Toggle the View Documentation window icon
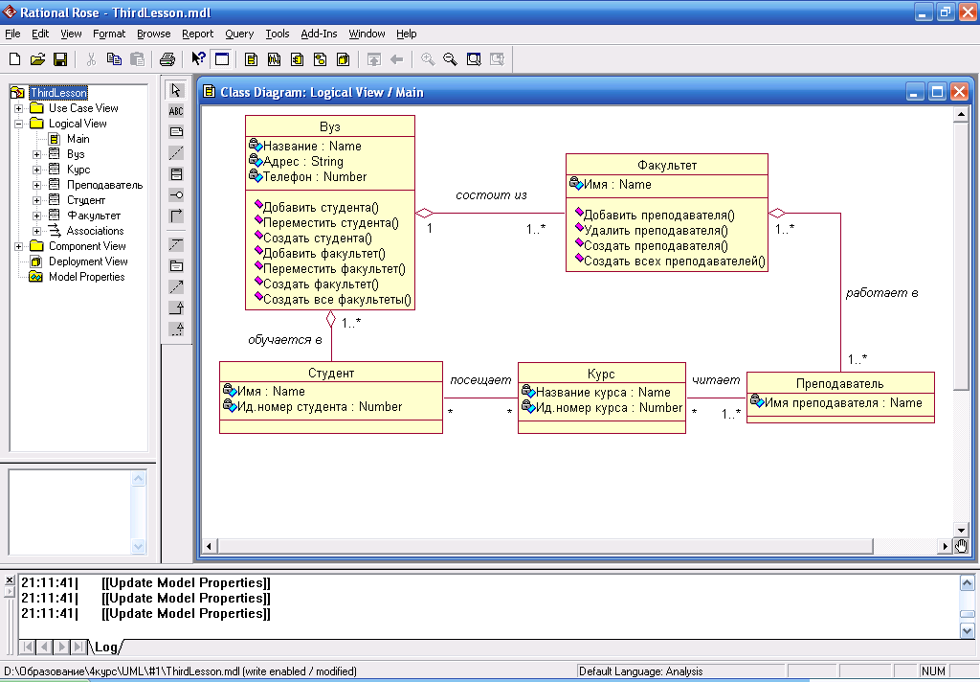This screenshot has width=980, height=682. tap(221, 59)
